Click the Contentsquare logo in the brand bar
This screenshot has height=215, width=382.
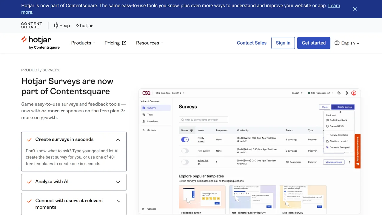[x=32, y=25]
